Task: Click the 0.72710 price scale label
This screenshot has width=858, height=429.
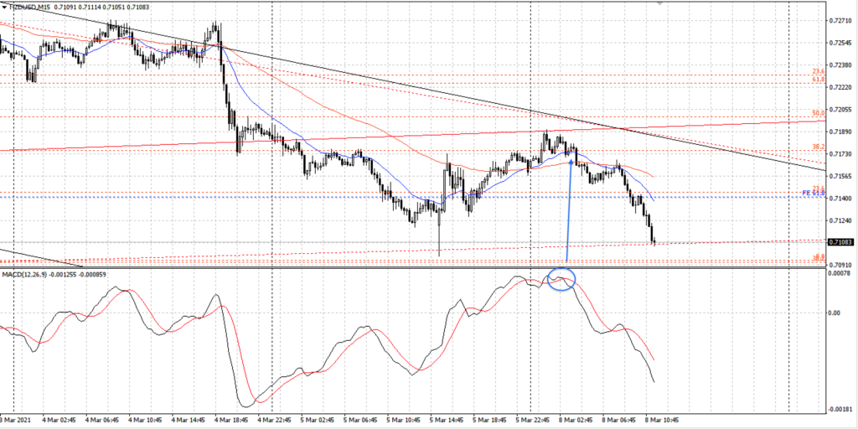Action: 840,20
